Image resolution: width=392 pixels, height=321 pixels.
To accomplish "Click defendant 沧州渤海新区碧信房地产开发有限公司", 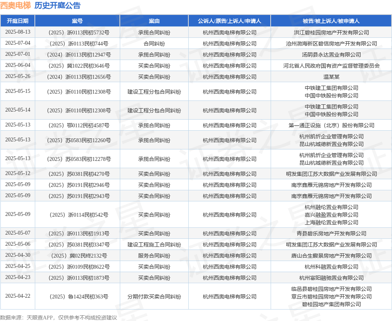I will click(331, 44).
